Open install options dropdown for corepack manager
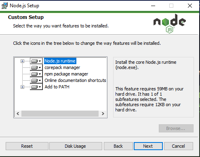The width and height of the screenshot is (200, 157). tap(36, 67)
